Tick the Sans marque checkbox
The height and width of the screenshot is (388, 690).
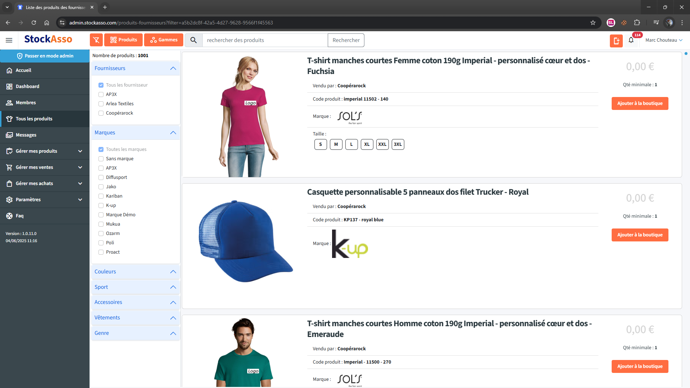tap(101, 159)
